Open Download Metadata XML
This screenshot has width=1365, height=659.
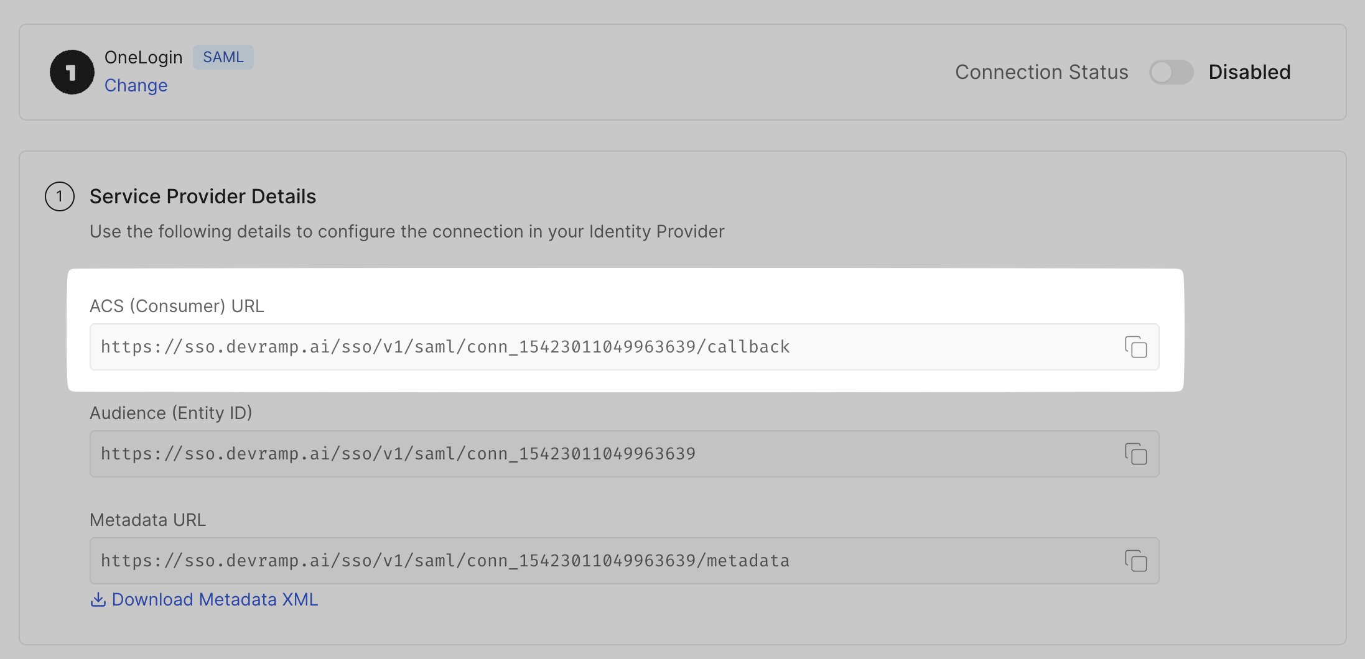[x=214, y=599]
